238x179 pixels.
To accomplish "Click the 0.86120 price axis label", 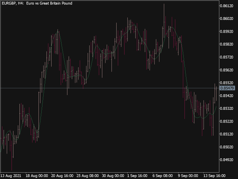I will 226,6.
